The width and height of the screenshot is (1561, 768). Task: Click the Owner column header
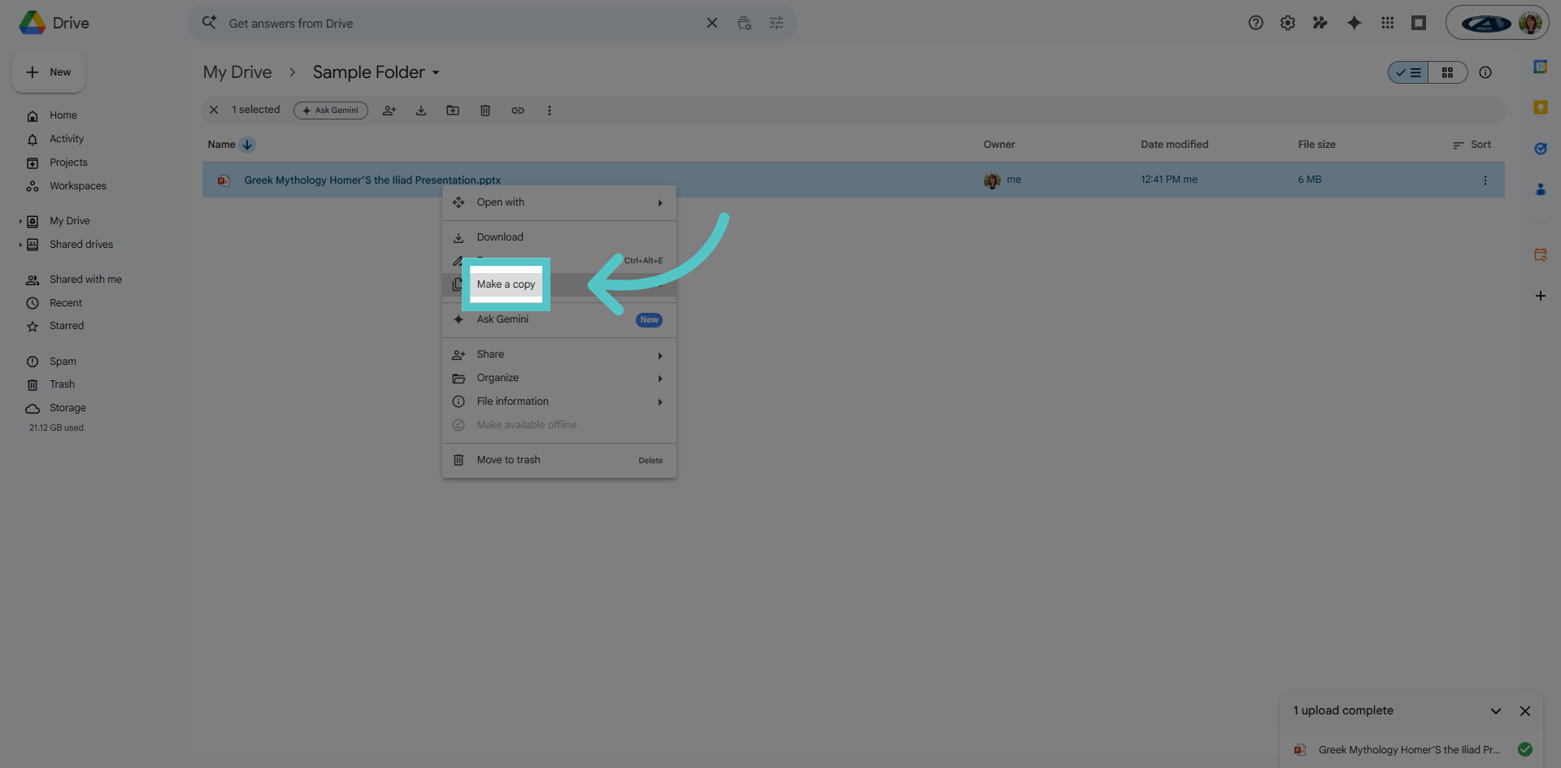tap(999, 145)
